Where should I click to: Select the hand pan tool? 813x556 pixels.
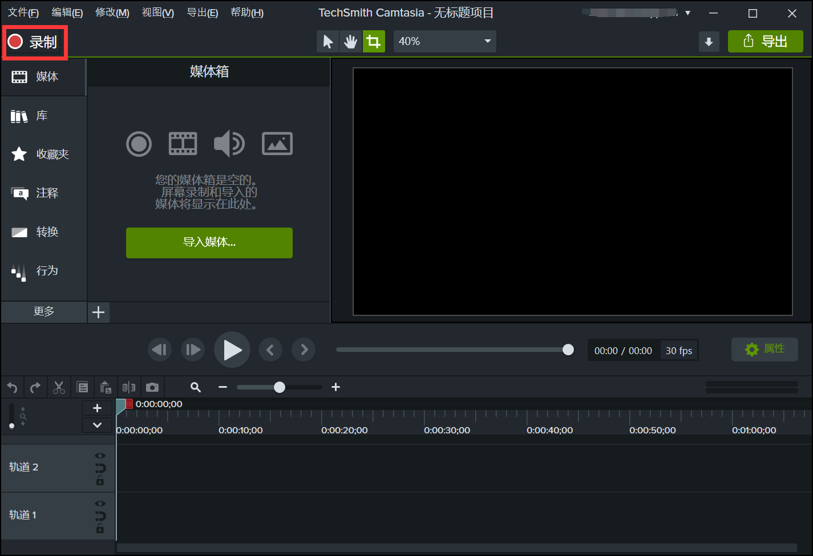[350, 42]
